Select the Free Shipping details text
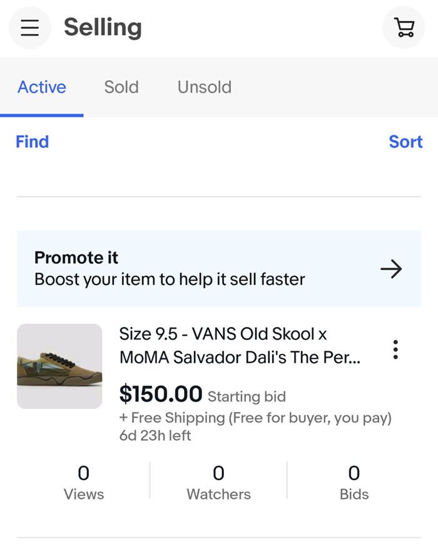Image resolution: width=438 pixels, height=554 pixels. pyautogui.click(x=255, y=418)
